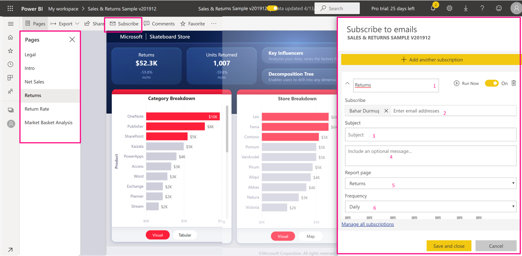The width and height of the screenshot is (522, 256).
Task: Click Share in the toolbar
Action: (94, 24)
